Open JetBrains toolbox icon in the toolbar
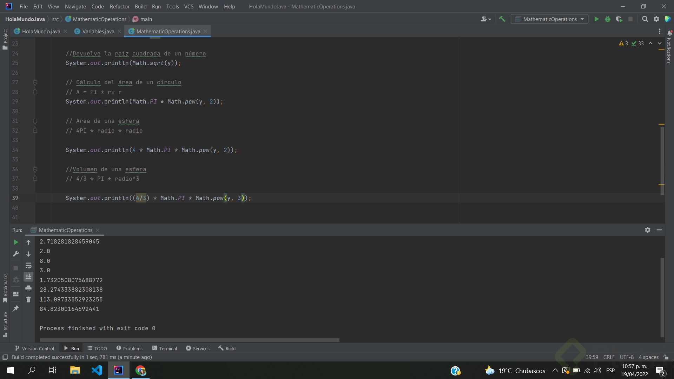Viewport: 674px width, 379px height. coord(668,19)
